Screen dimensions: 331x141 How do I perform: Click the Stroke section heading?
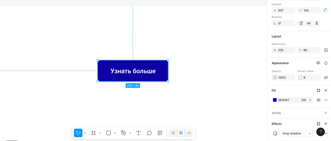pyautogui.click(x=276, y=113)
